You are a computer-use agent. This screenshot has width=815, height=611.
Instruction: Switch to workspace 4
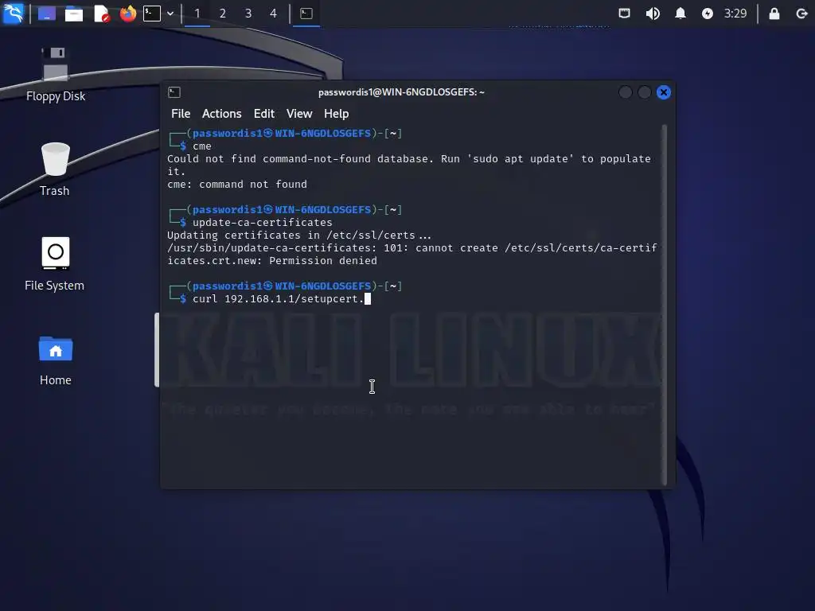tap(274, 14)
